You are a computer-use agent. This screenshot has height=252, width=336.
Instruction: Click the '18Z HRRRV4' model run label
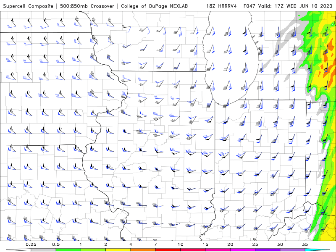[x=221, y=6]
